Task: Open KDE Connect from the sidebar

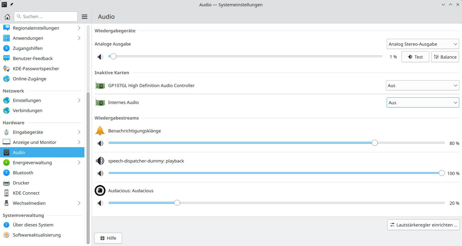Action: (26, 193)
